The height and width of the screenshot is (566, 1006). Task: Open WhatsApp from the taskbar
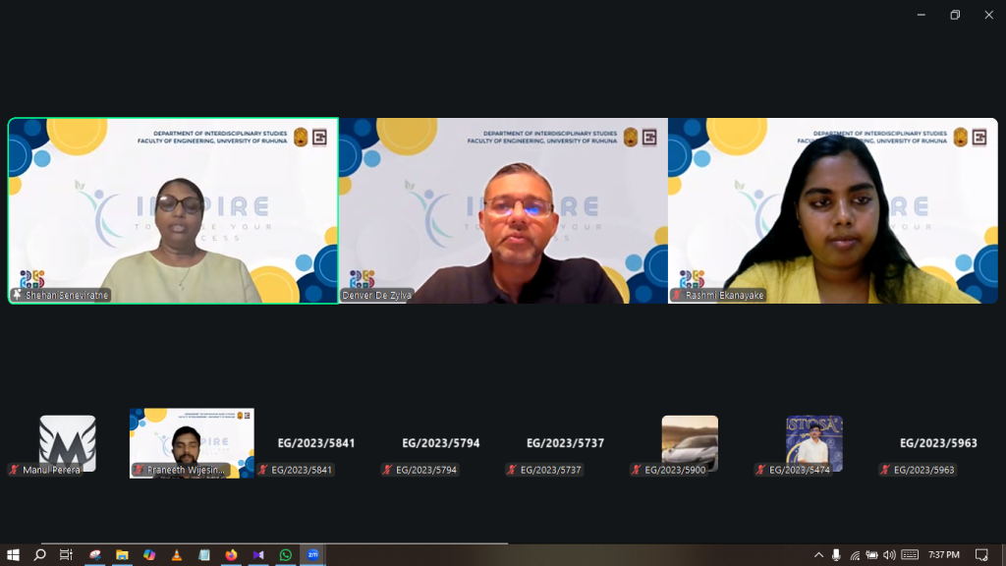285,555
